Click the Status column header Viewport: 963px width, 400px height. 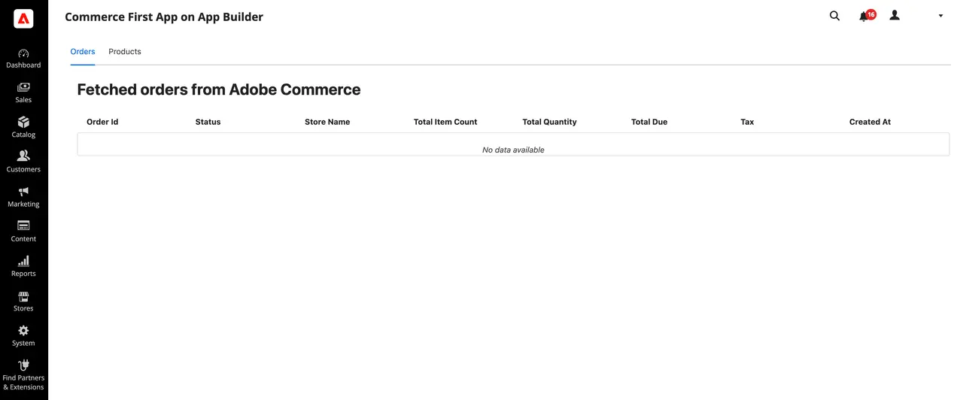click(x=208, y=122)
